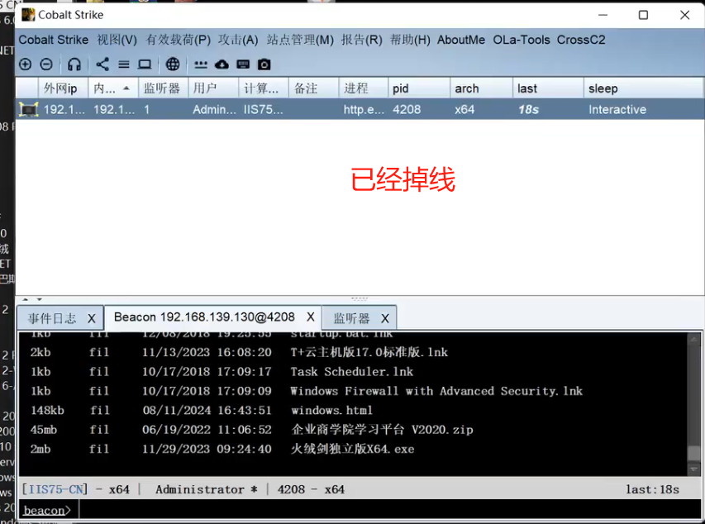Close the 事件日志 tab
Image resolution: width=705 pixels, height=524 pixels.
tap(92, 318)
